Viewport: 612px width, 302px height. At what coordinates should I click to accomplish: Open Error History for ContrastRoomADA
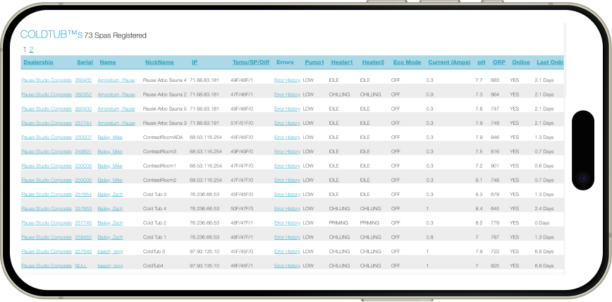[x=287, y=138]
